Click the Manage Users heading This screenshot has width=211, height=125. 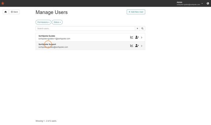(x=51, y=12)
